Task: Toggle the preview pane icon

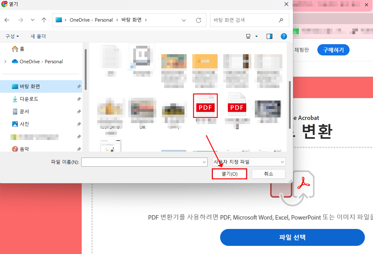Action: click(269, 36)
